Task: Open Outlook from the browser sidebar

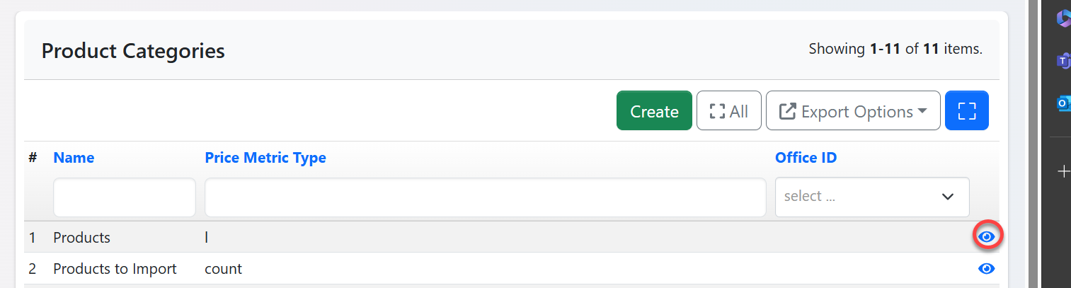Action: click(1063, 103)
